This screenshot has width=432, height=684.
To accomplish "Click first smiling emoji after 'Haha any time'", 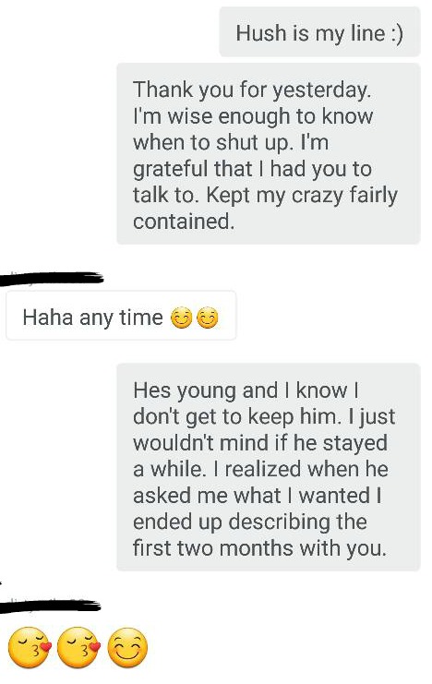I will click(181, 318).
